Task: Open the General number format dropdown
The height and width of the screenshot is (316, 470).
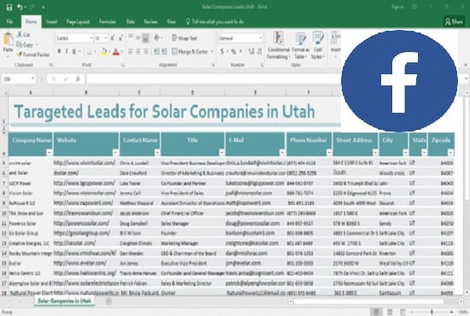Action: point(261,38)
